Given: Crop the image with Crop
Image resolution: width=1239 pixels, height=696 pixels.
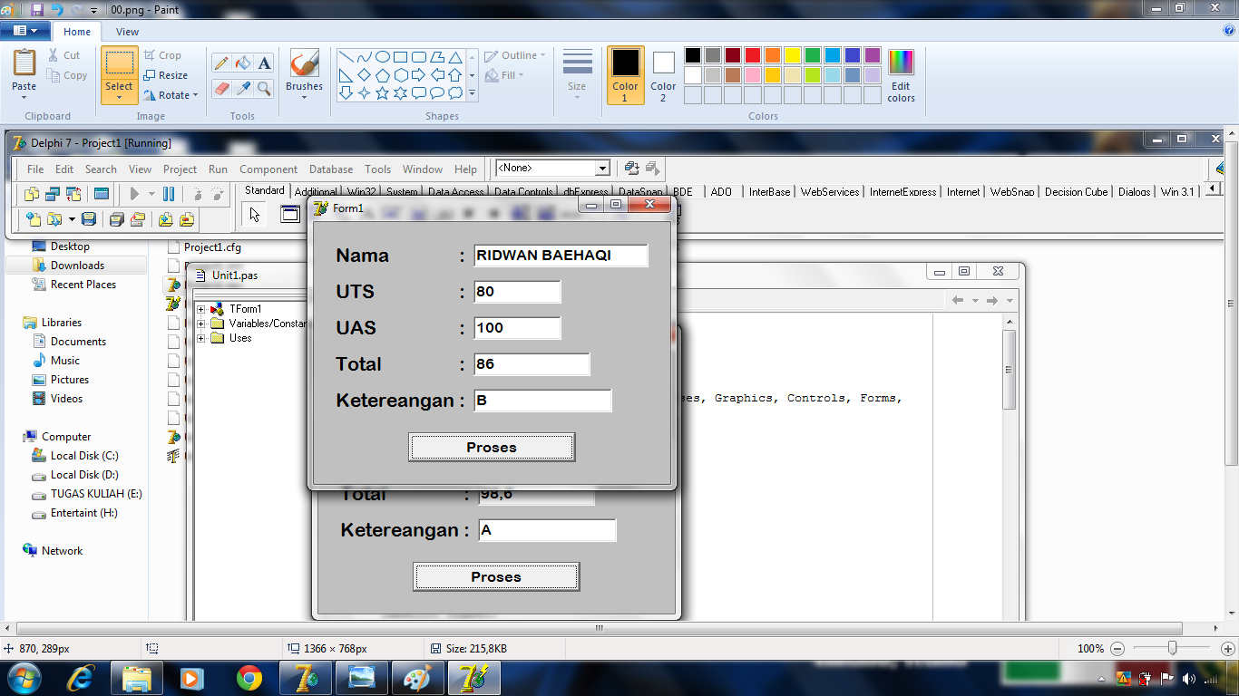Looking at the screenshot, I should point(162,55).
